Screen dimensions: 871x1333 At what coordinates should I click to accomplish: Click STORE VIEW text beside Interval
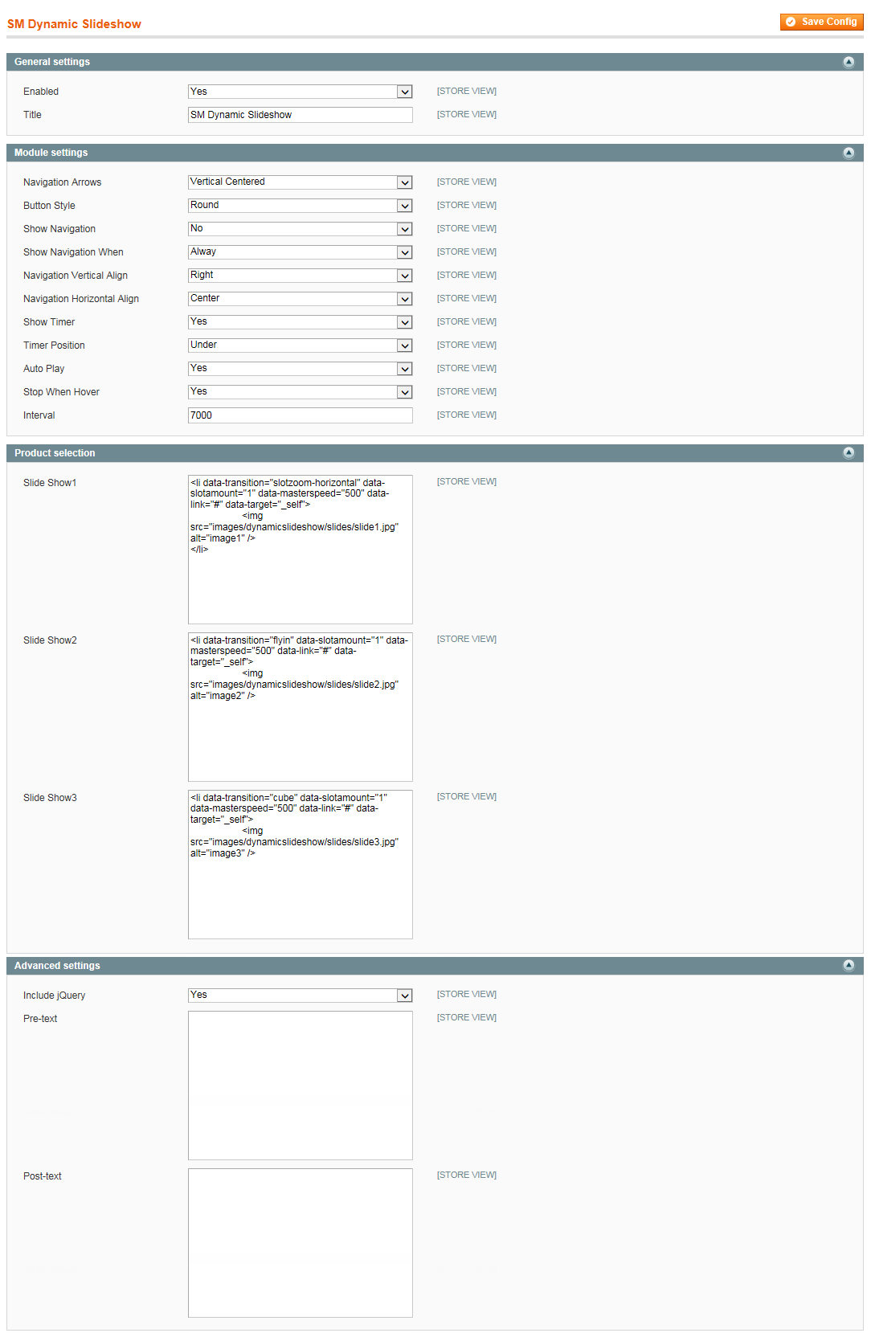[x=467, y=415]
